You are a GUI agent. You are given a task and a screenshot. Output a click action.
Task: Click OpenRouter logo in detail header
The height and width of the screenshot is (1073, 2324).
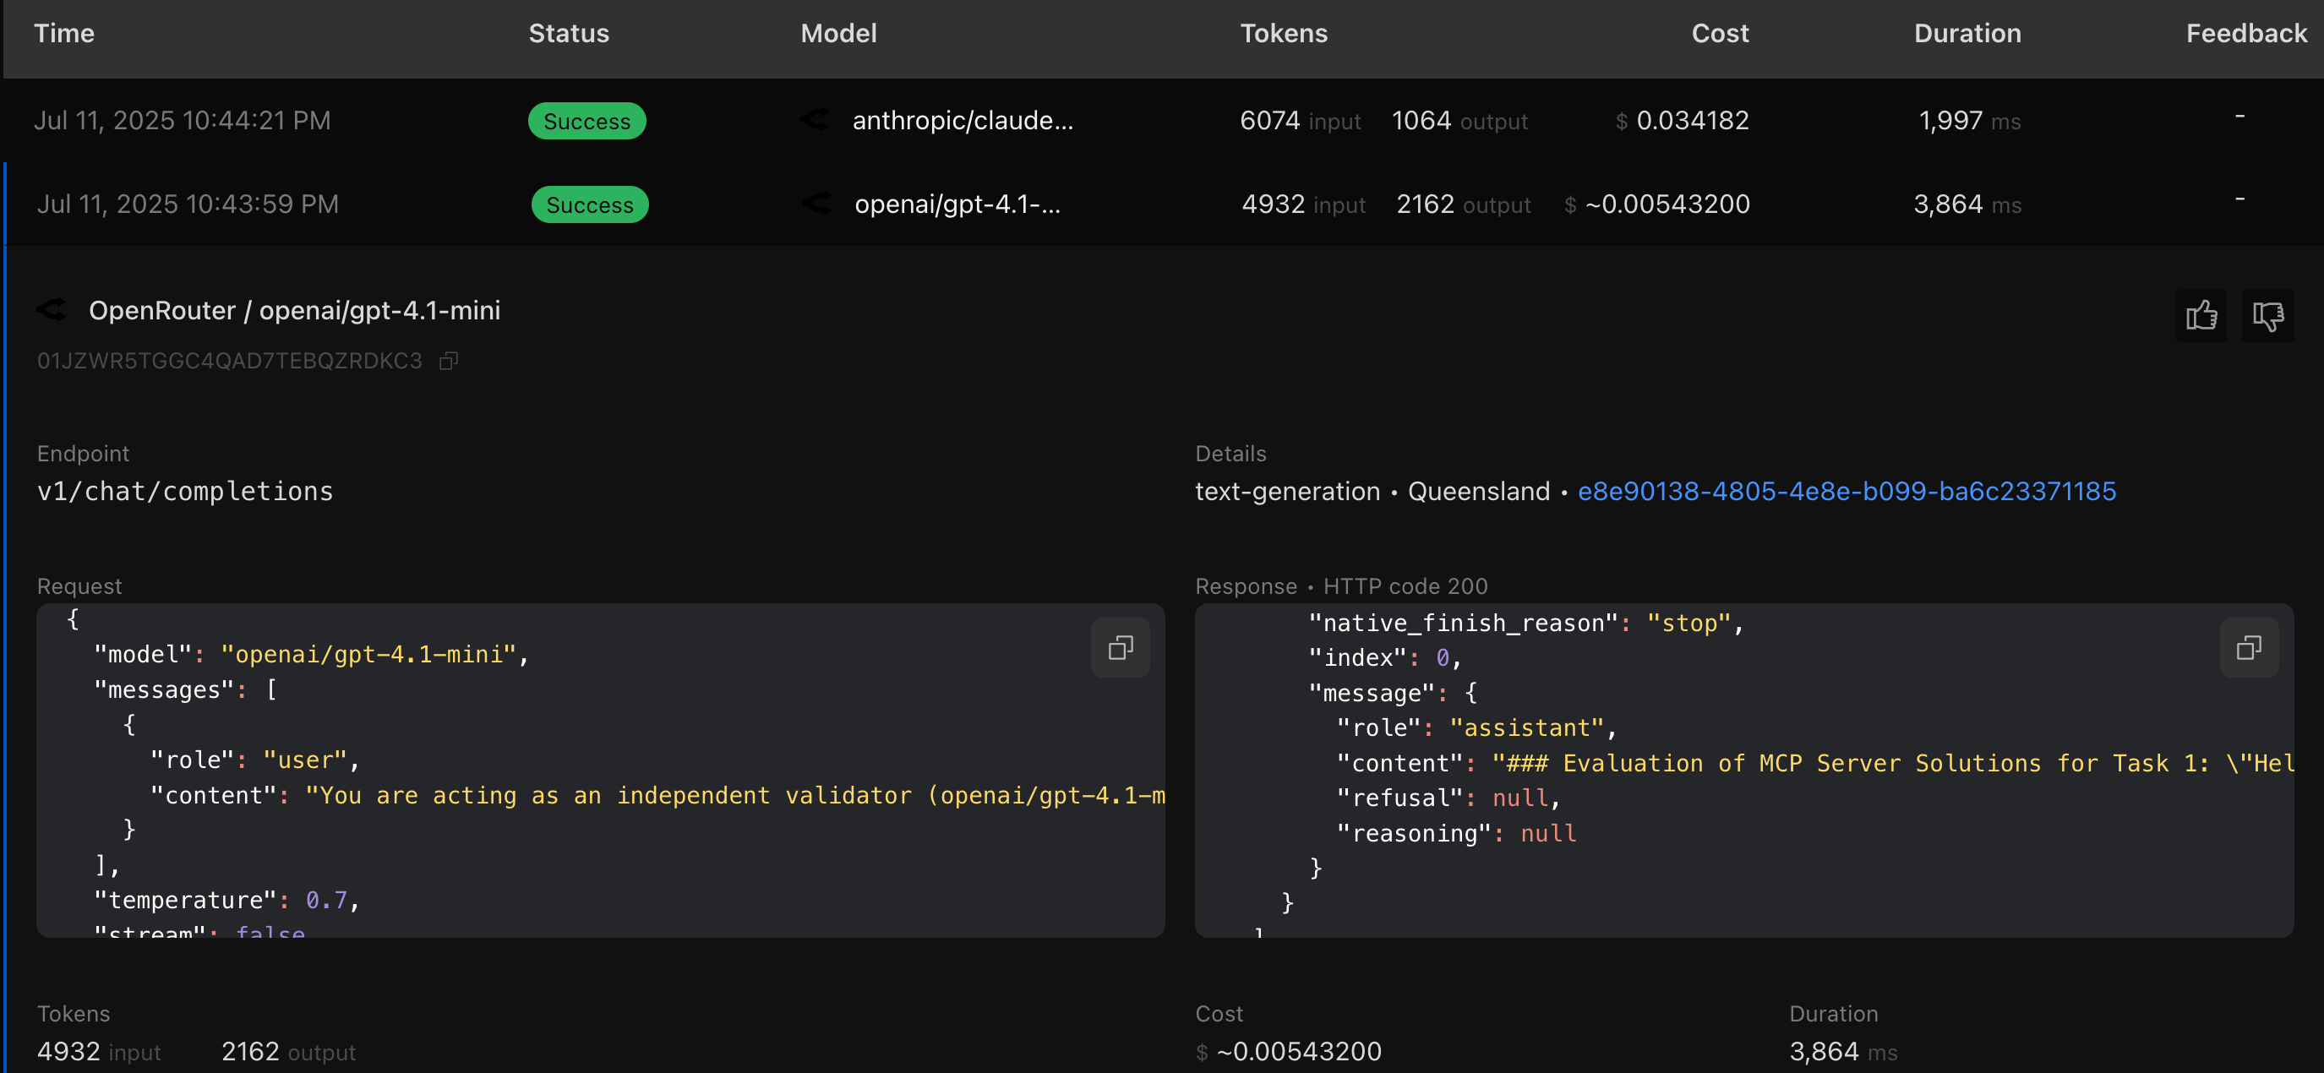tap(52, 310)
